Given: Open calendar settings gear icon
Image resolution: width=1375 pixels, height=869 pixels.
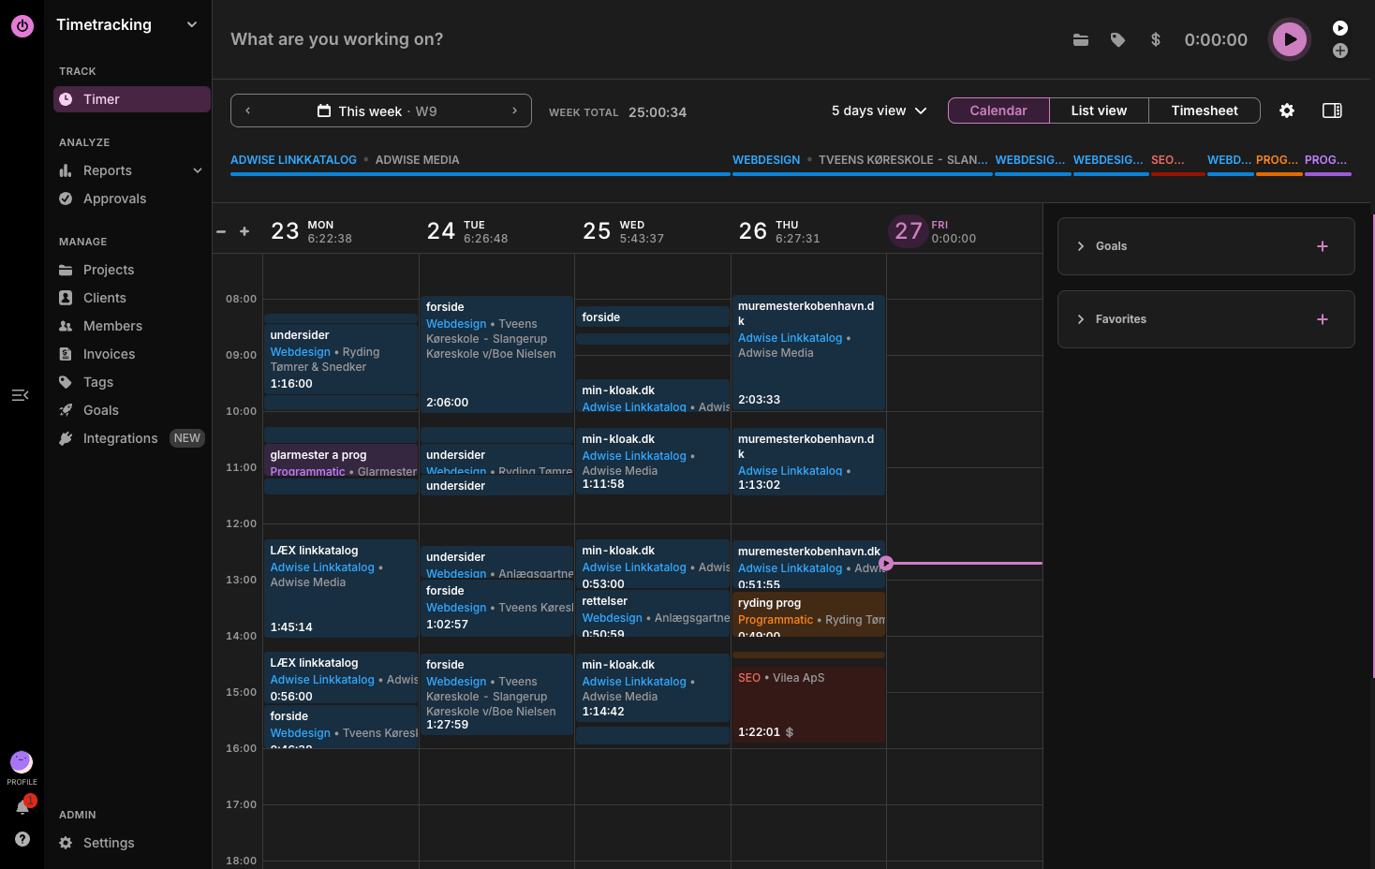Looking at the screenshot, I should click(1286, 110).
